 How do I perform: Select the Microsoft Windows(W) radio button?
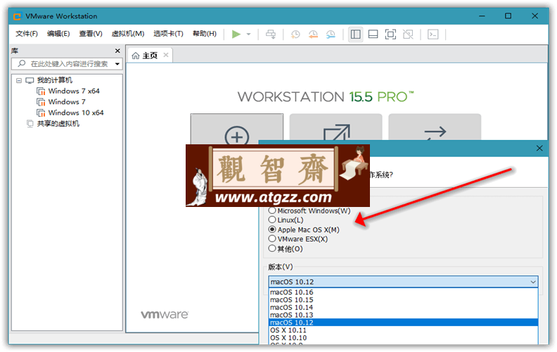pos(272,210)
